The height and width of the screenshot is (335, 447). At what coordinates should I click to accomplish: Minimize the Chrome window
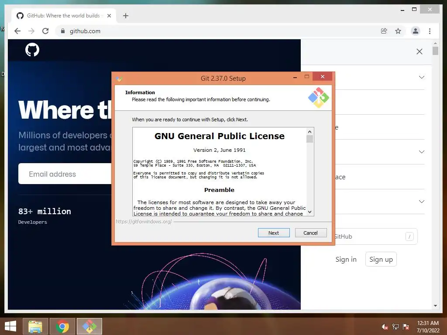[402, 10]
